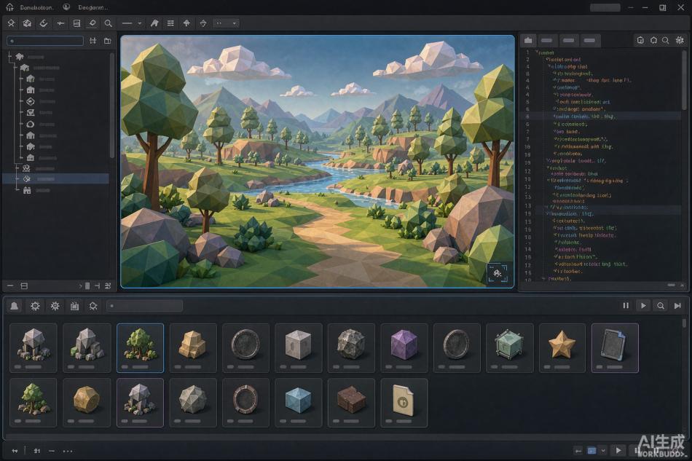Click the building chart icon in the asset toolbar
692x461 pixels.
[74, 306]
